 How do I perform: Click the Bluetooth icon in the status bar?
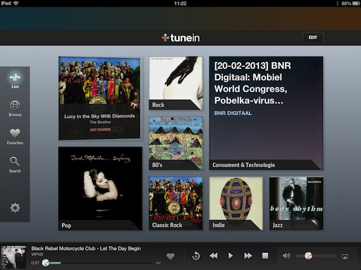coord(338,3)
